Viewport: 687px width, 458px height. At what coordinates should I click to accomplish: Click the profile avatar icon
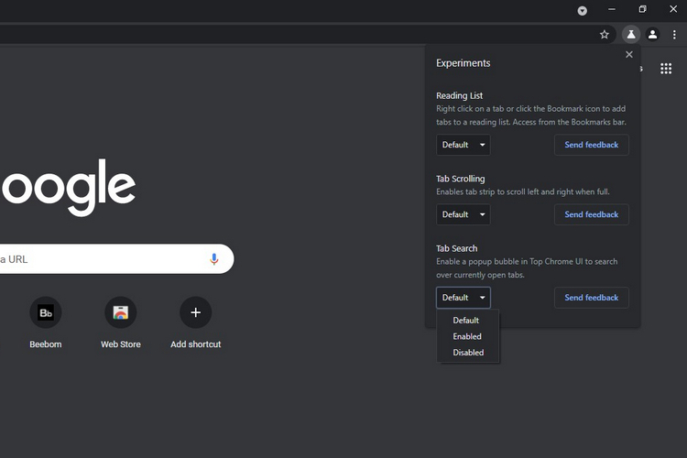click(x=652, y=35)
